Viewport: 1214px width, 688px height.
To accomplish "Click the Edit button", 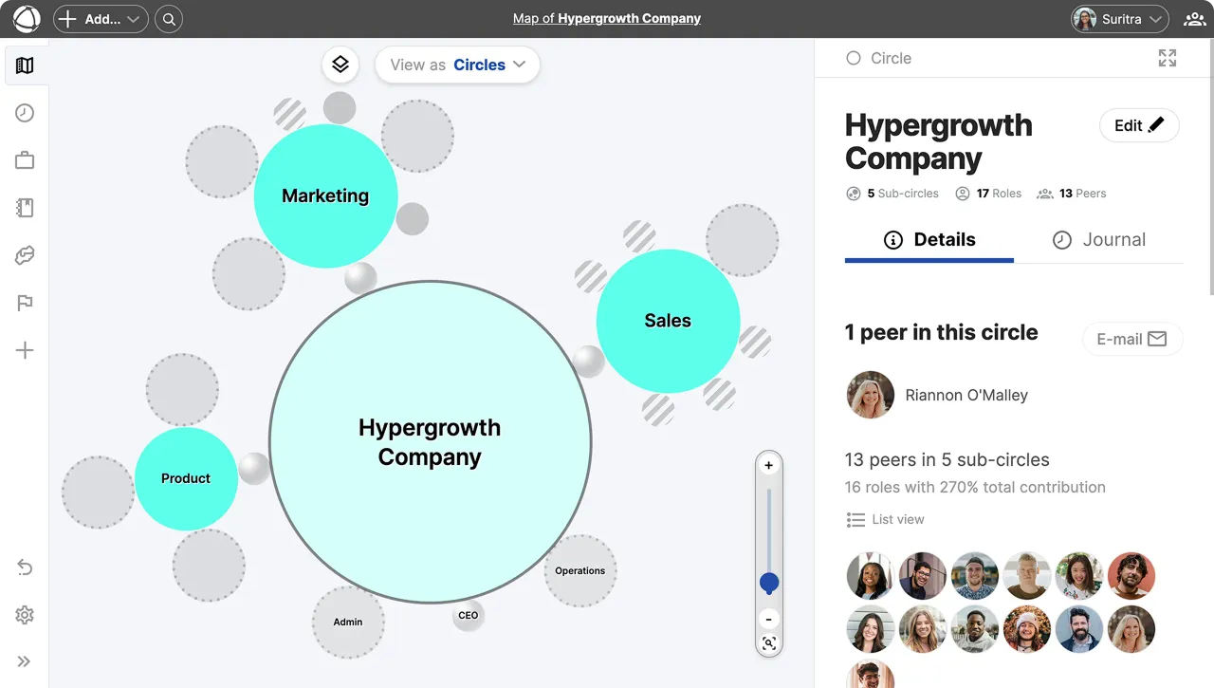I will [1138, 125].
